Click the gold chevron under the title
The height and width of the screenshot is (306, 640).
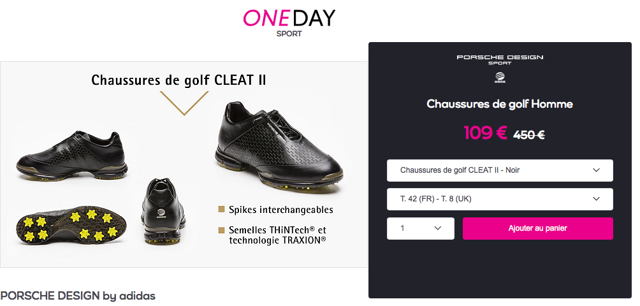click(x=184, y=103)
